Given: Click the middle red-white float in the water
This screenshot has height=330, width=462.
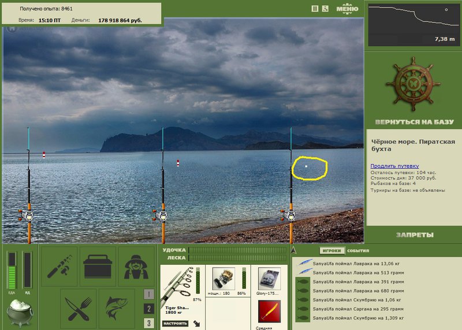Looking at the screenshot, I should pos(178,163).
